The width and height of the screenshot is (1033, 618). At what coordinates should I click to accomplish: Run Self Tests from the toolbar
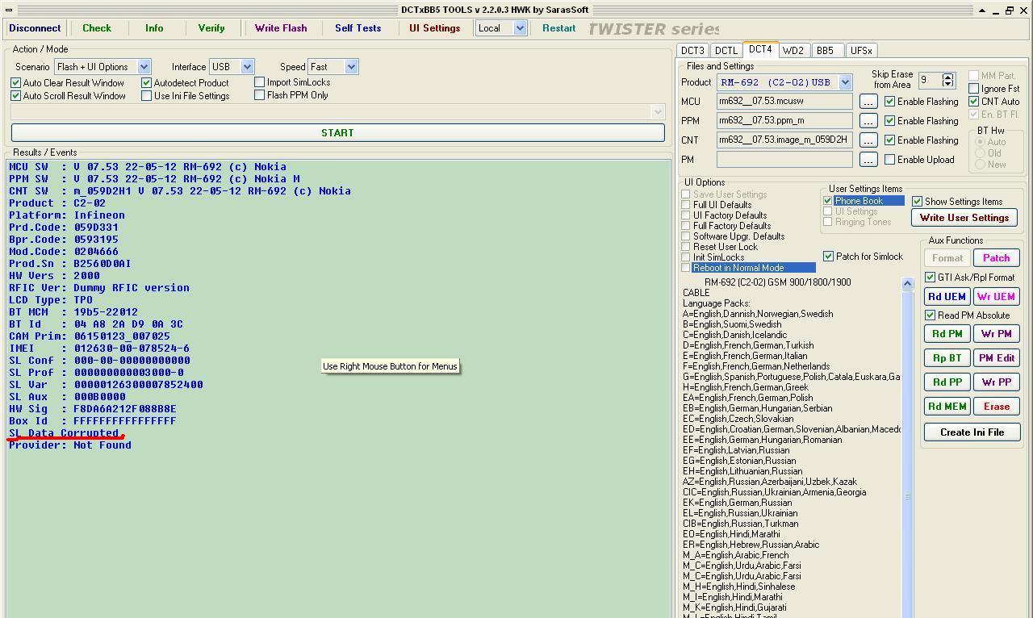pyautogui.click(x=358, y=28)
